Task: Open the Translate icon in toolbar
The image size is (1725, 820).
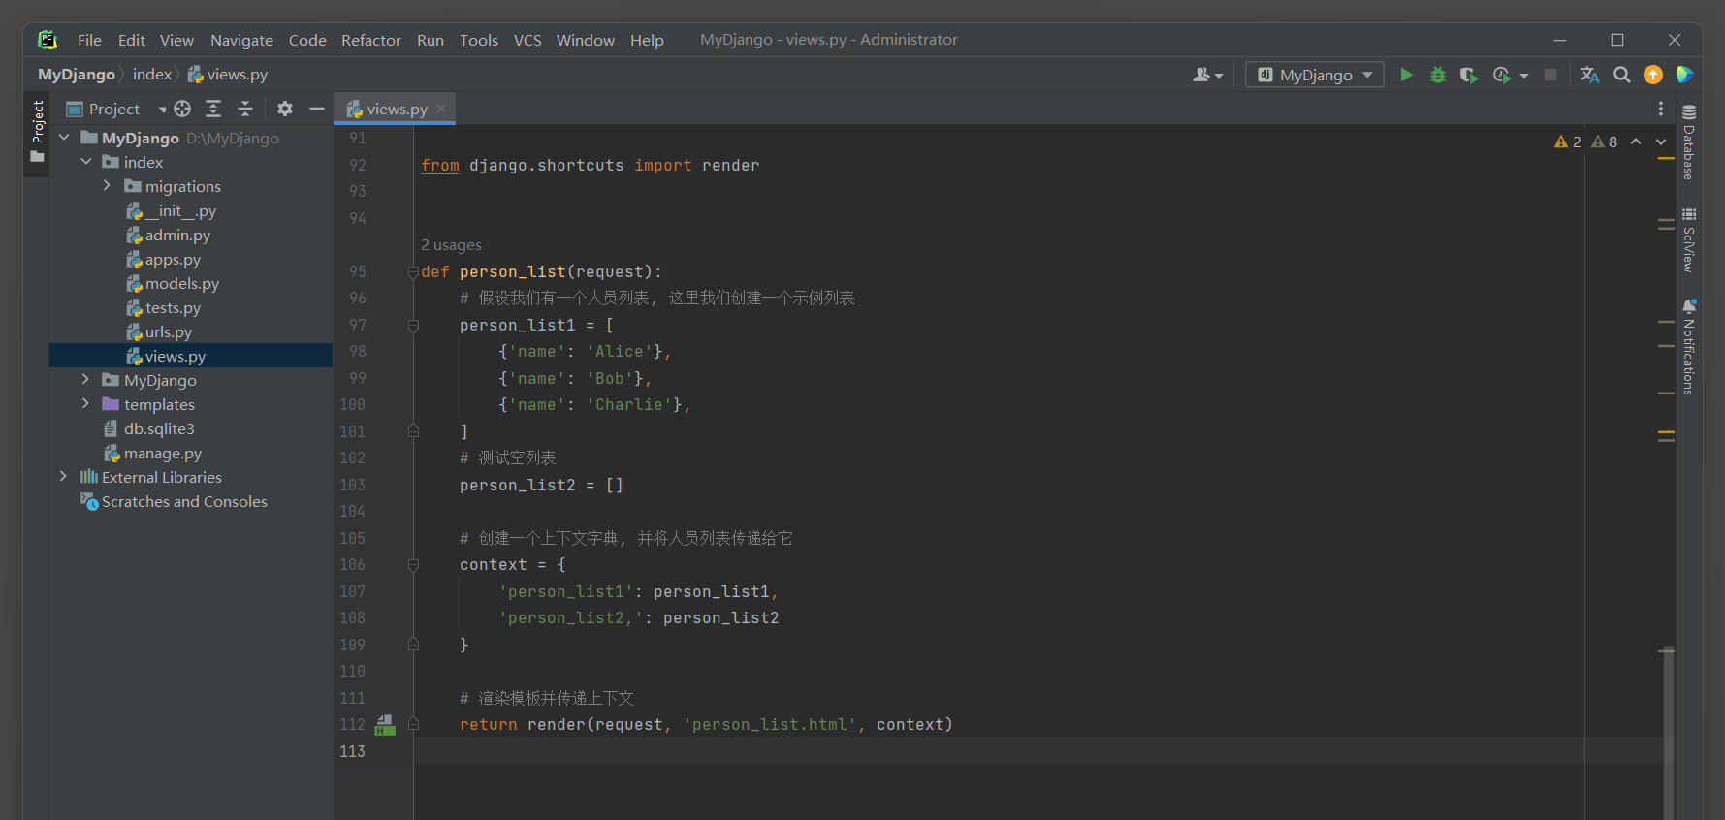Action: coord(1589,75)
